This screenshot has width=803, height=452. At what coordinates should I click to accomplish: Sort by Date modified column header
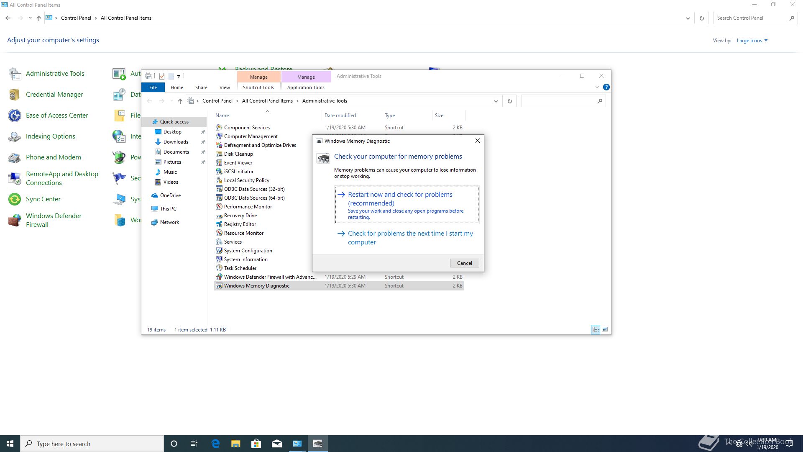[x=351, y=116]
